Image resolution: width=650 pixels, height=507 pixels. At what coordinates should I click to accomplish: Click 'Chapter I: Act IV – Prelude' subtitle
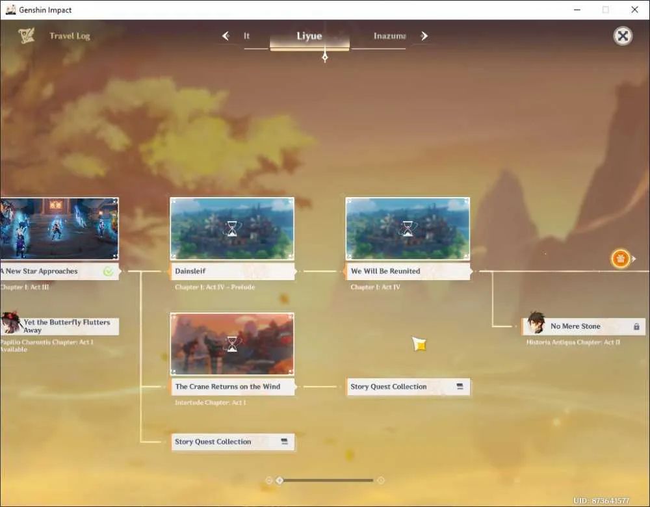click(x=214, y=287)
